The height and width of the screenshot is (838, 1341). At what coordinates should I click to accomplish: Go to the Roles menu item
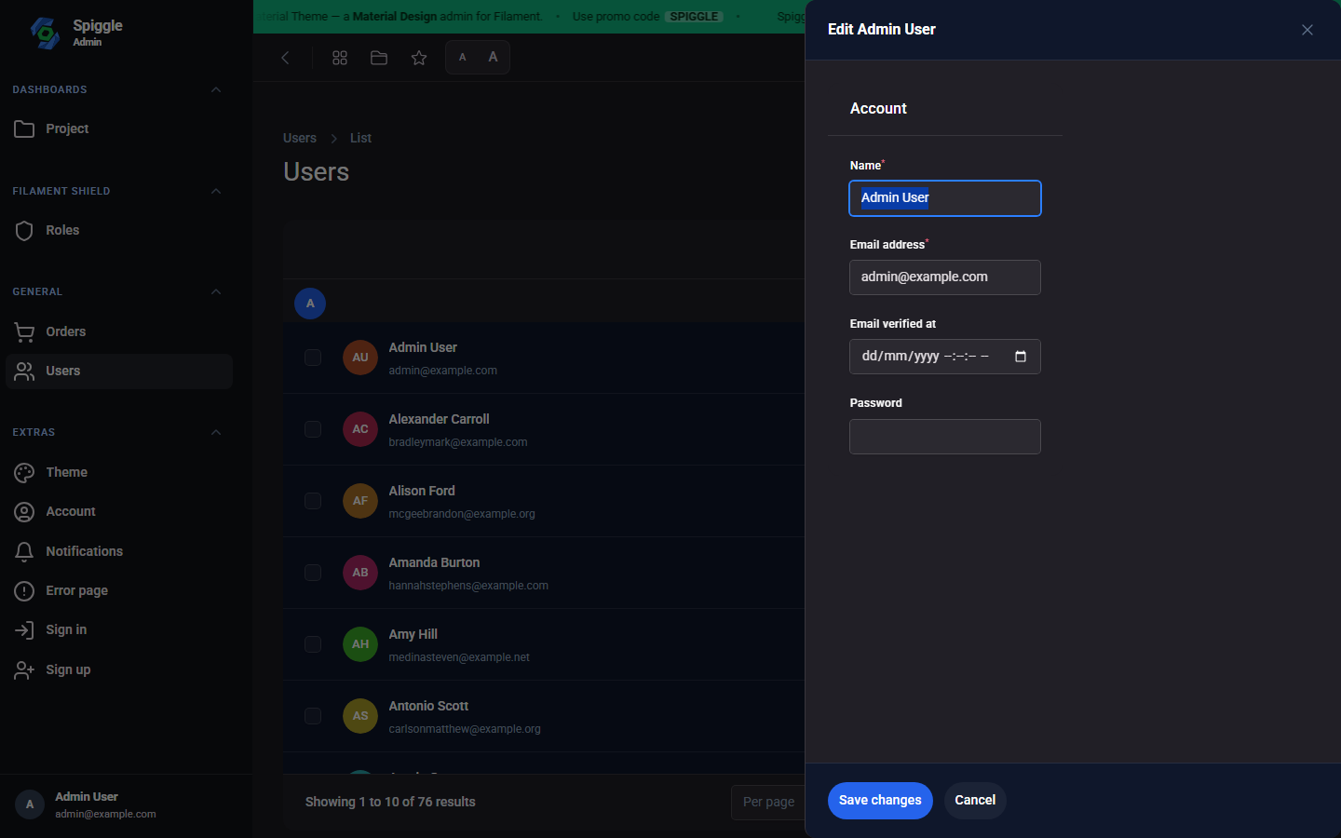click(119, 231)
